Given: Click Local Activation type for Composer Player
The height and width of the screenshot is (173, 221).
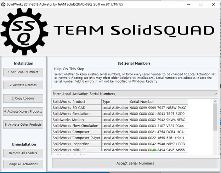Looking at the screenshot, I should pyautogui.click(x=115, y=138).
